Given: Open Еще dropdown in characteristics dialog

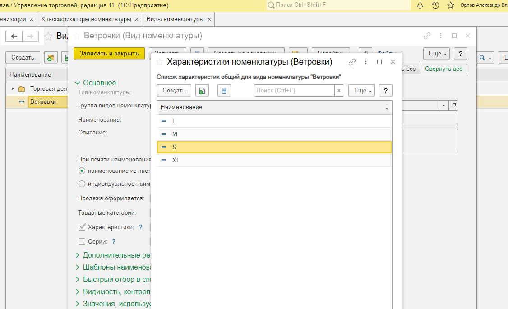Looking at the screenshot, I should coord(361,90).
